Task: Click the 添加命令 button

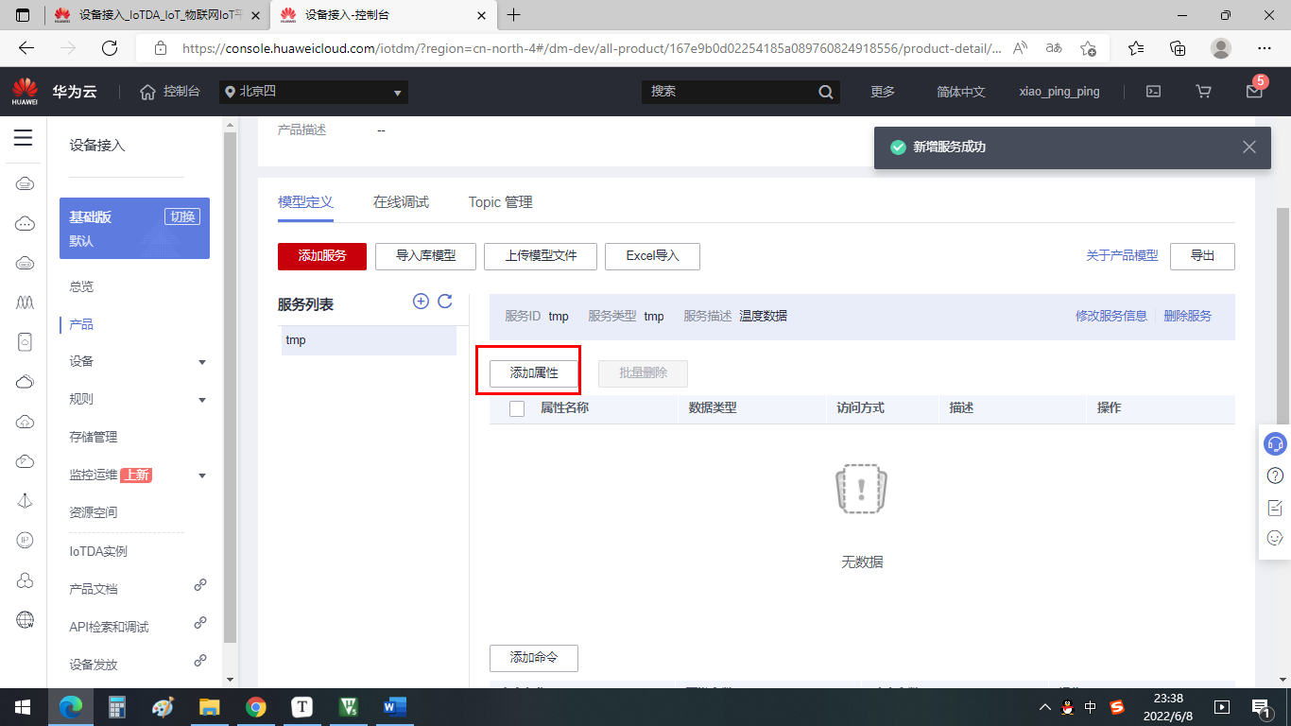Action: coord(534,658)
